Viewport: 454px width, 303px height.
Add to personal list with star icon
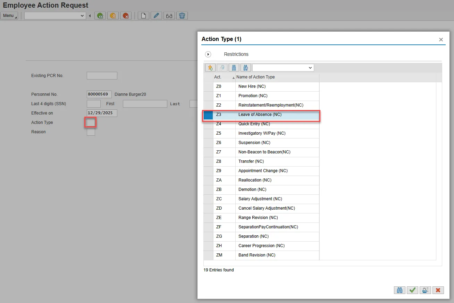210,68
